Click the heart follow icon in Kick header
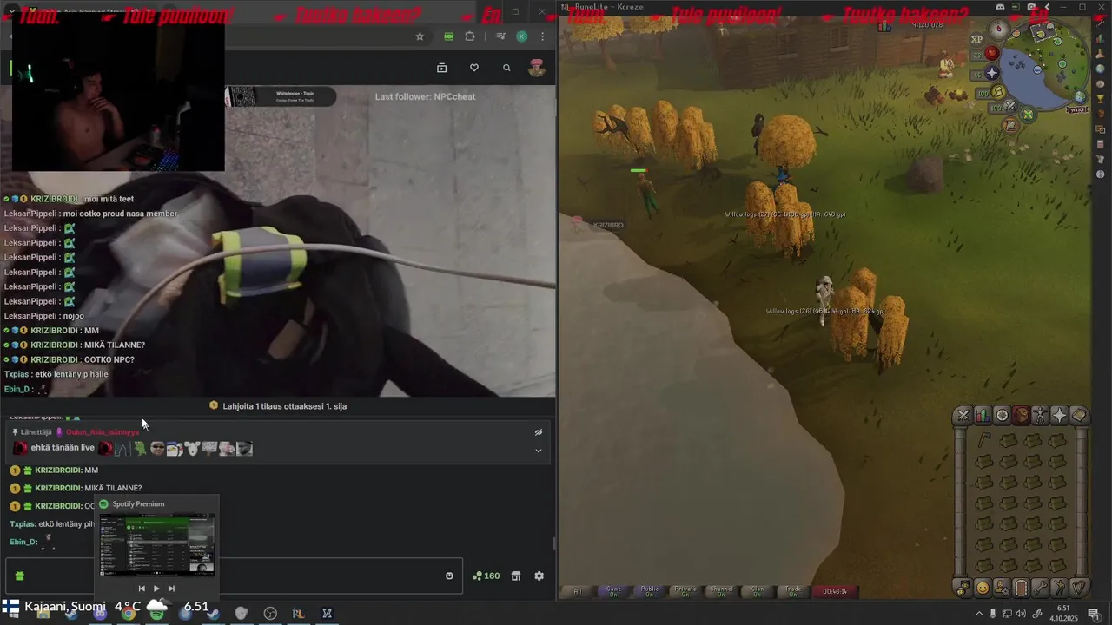Viewport: 1112px width, 625px height. (x=473, y=68)
